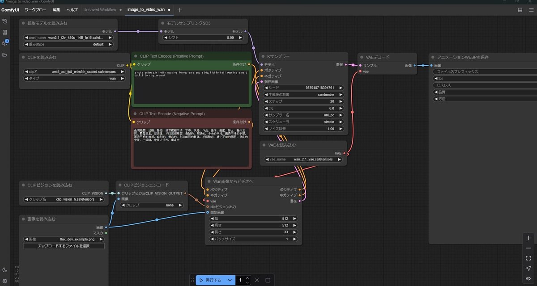Viewport: 537px width, 286px height.
Task: Click the zoom out minus icon
Action: pyautogui.click(x=528, y=248)
